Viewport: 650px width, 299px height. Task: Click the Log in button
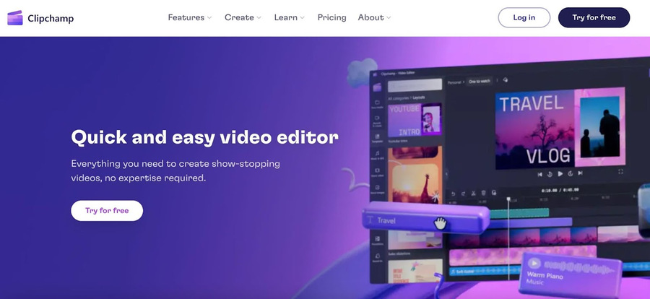coord(524,17)
